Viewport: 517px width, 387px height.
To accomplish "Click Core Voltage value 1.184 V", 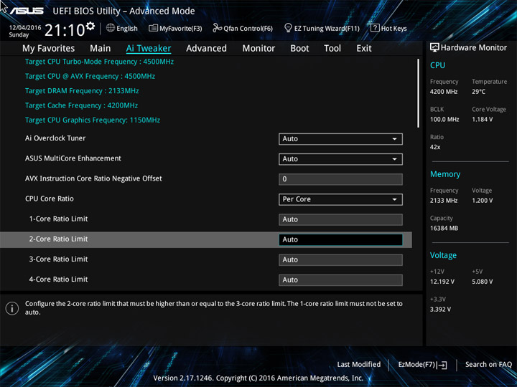I will 482,120.
